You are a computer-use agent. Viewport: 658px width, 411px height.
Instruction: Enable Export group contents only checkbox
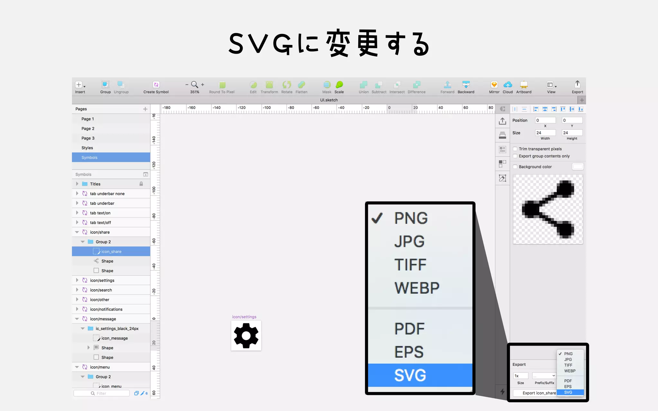click(515, 156)
